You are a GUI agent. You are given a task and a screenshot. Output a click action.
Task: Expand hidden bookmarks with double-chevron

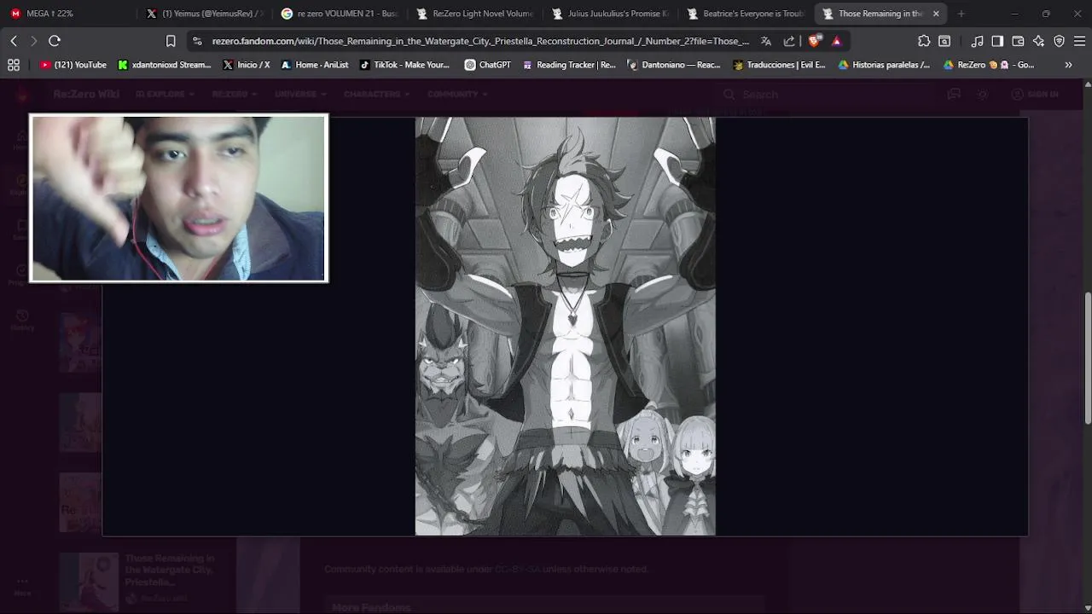click(x=1068, y=65)
